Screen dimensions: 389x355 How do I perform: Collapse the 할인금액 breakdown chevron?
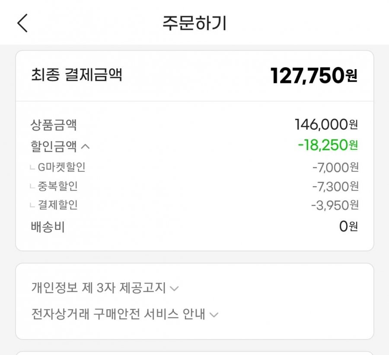click(x=85, y=147)
